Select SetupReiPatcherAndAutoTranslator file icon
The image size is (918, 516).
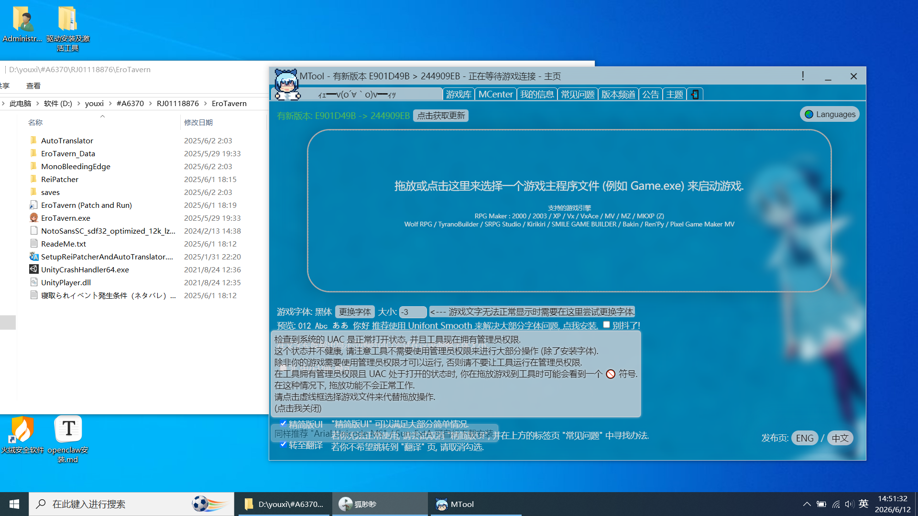[x=33, y=257]
